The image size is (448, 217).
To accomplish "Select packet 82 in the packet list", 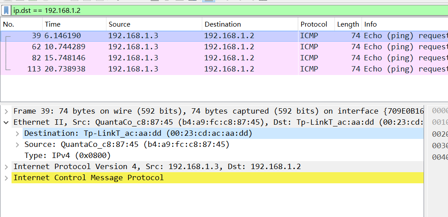I will [133, 58].
